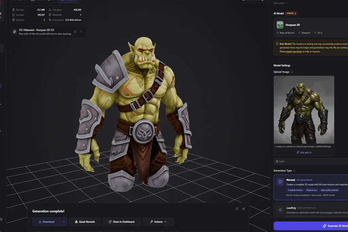This screenshot has width=348, height=232.
Task: Click the Generation complete! heading
Action: (x=48, y=211)
